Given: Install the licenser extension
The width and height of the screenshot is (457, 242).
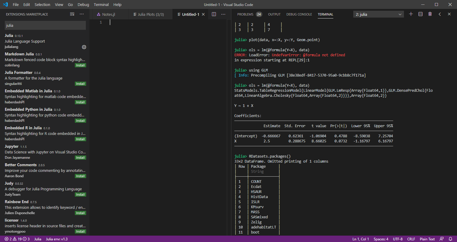Looking at the screenshot, I should (80, 232).
